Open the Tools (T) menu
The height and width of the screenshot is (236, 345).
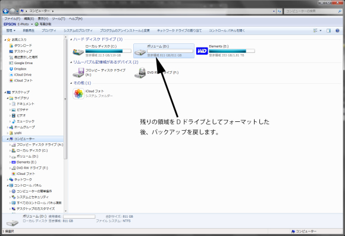(58, 18)
